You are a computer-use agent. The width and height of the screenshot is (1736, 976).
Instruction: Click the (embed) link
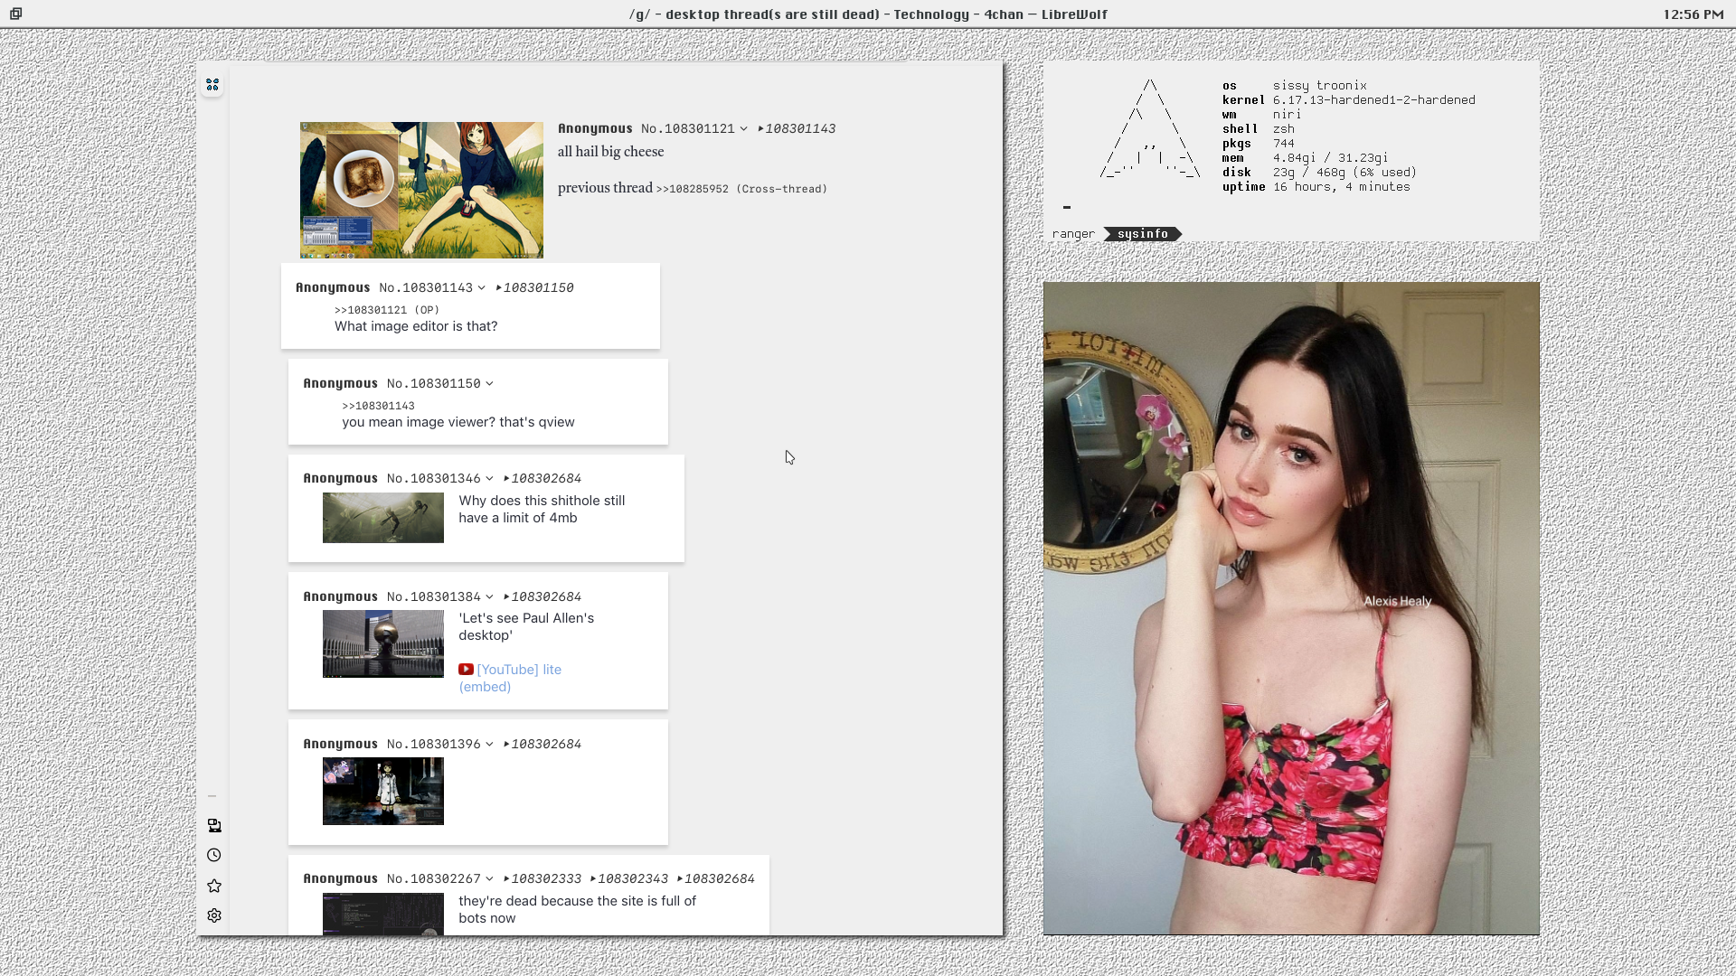485,687
